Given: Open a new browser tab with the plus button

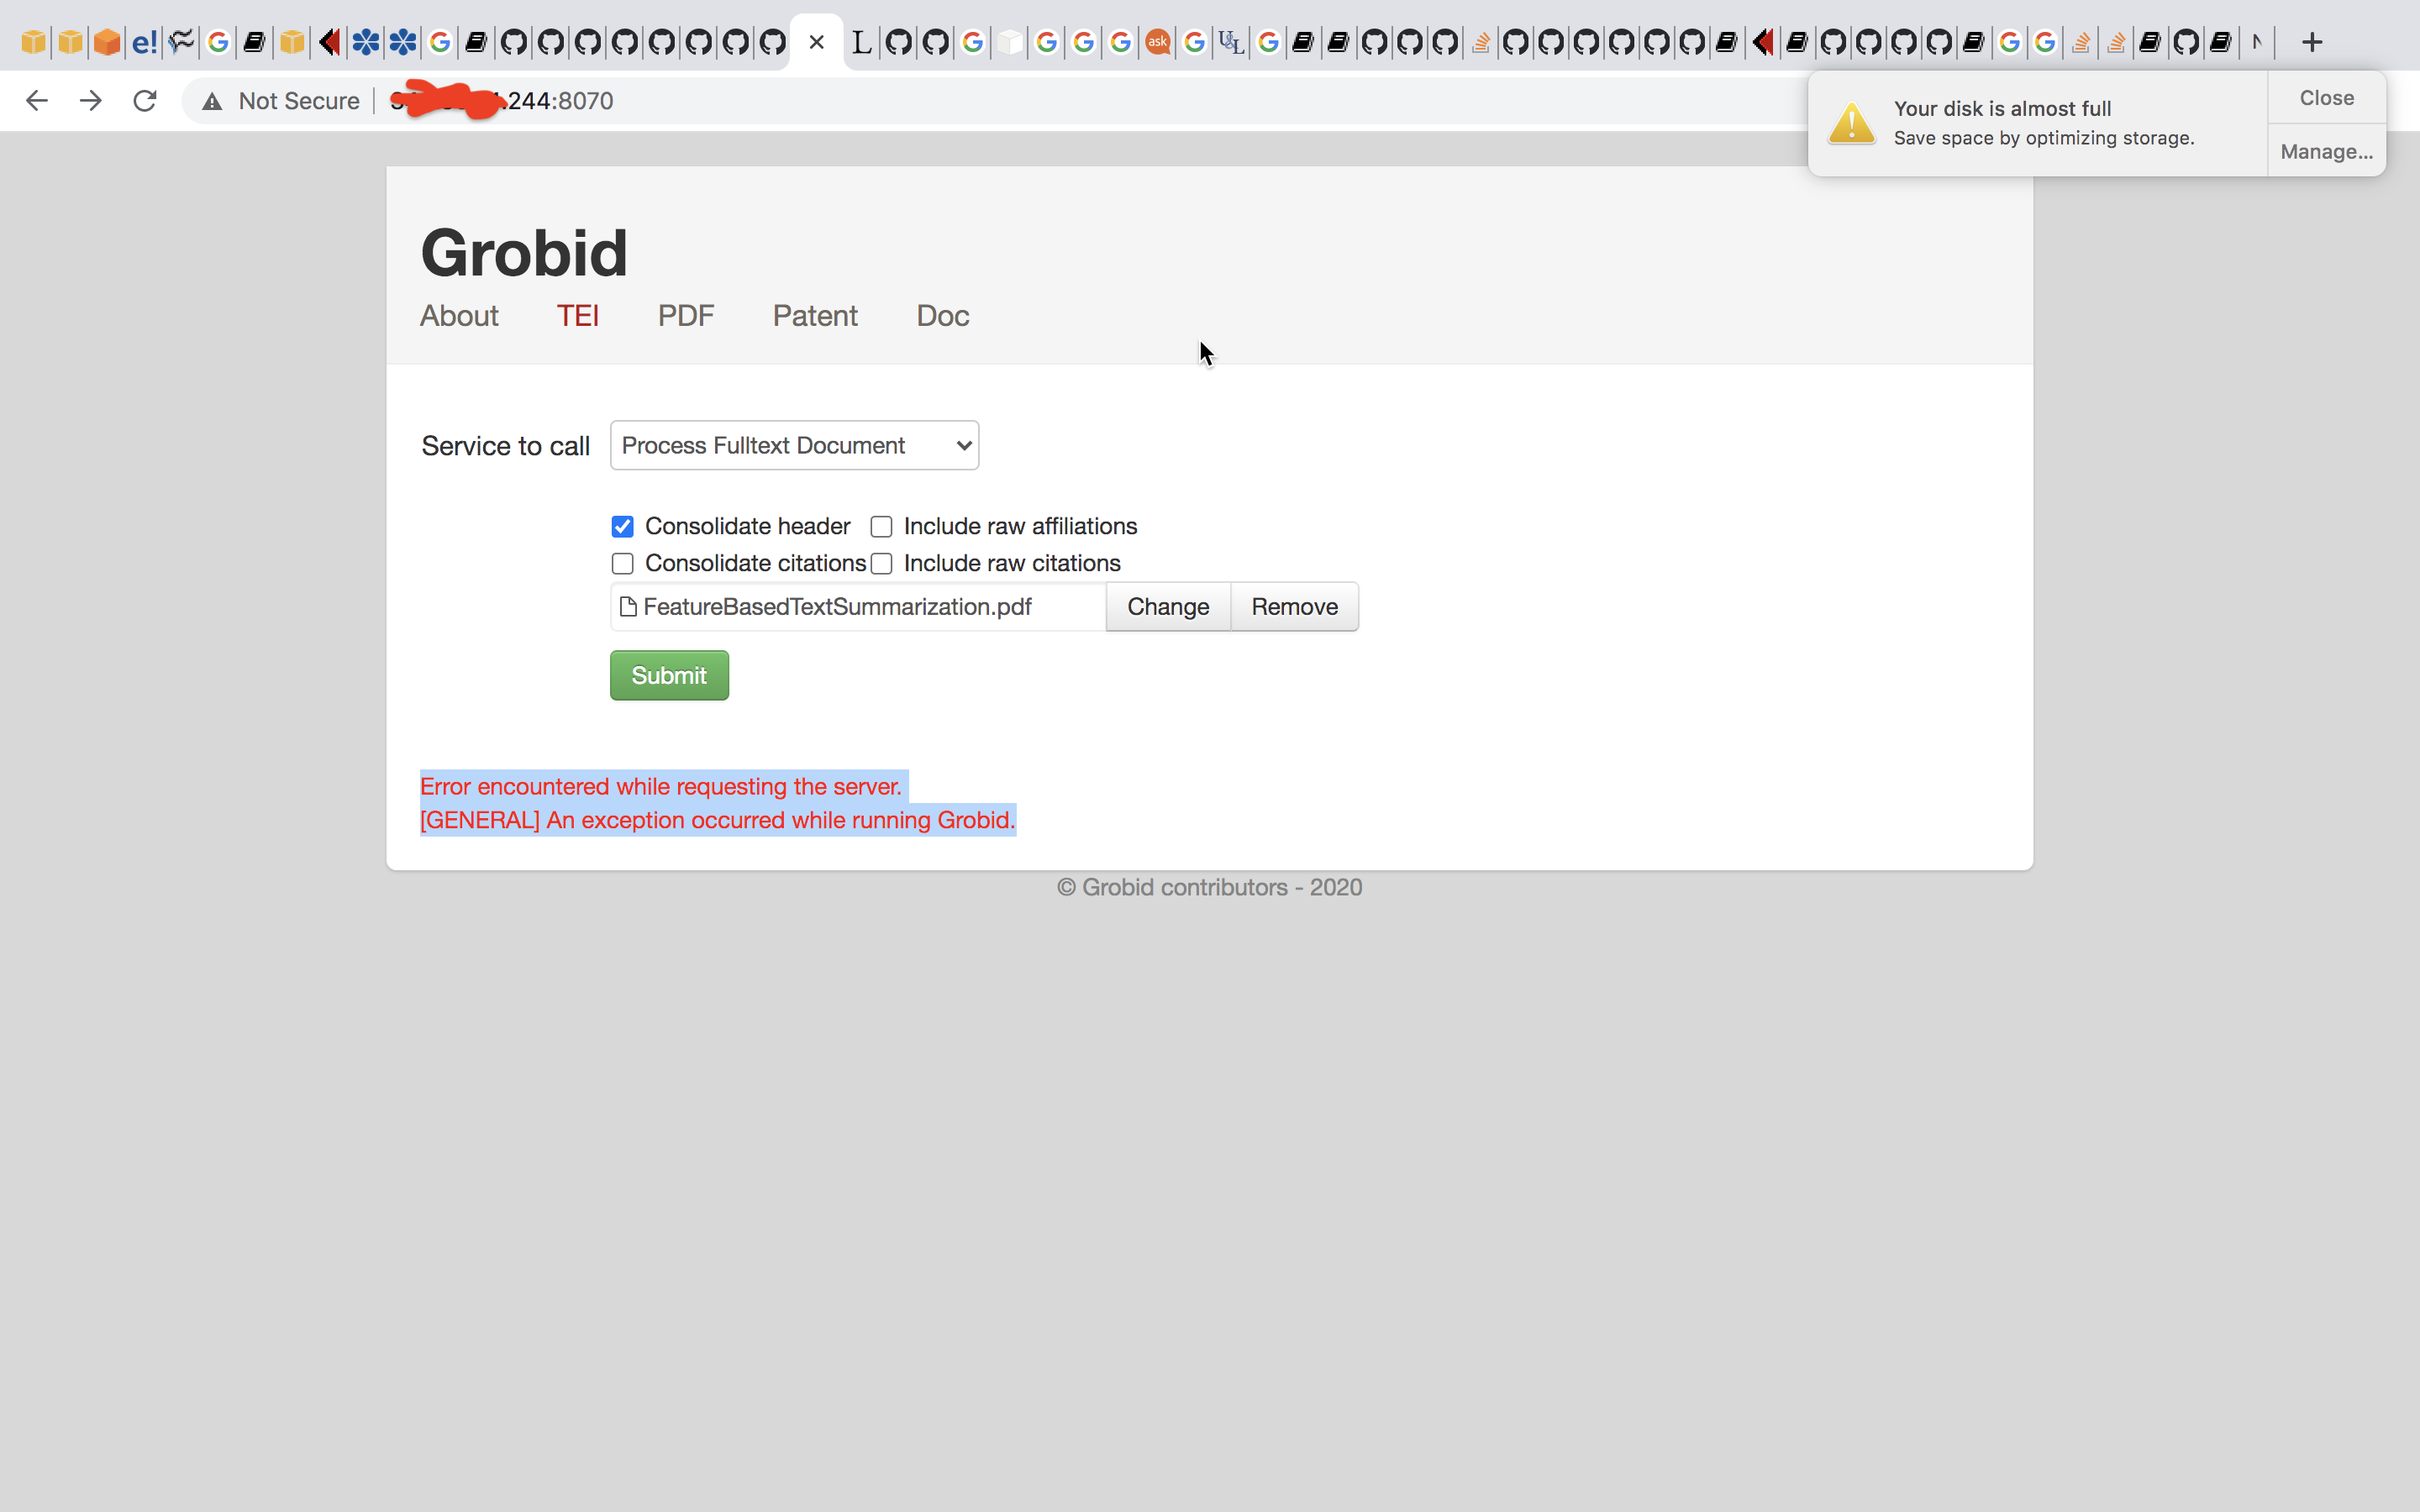Looking at the screenshot, I should pyautogui.click(x=2313, y=42).
